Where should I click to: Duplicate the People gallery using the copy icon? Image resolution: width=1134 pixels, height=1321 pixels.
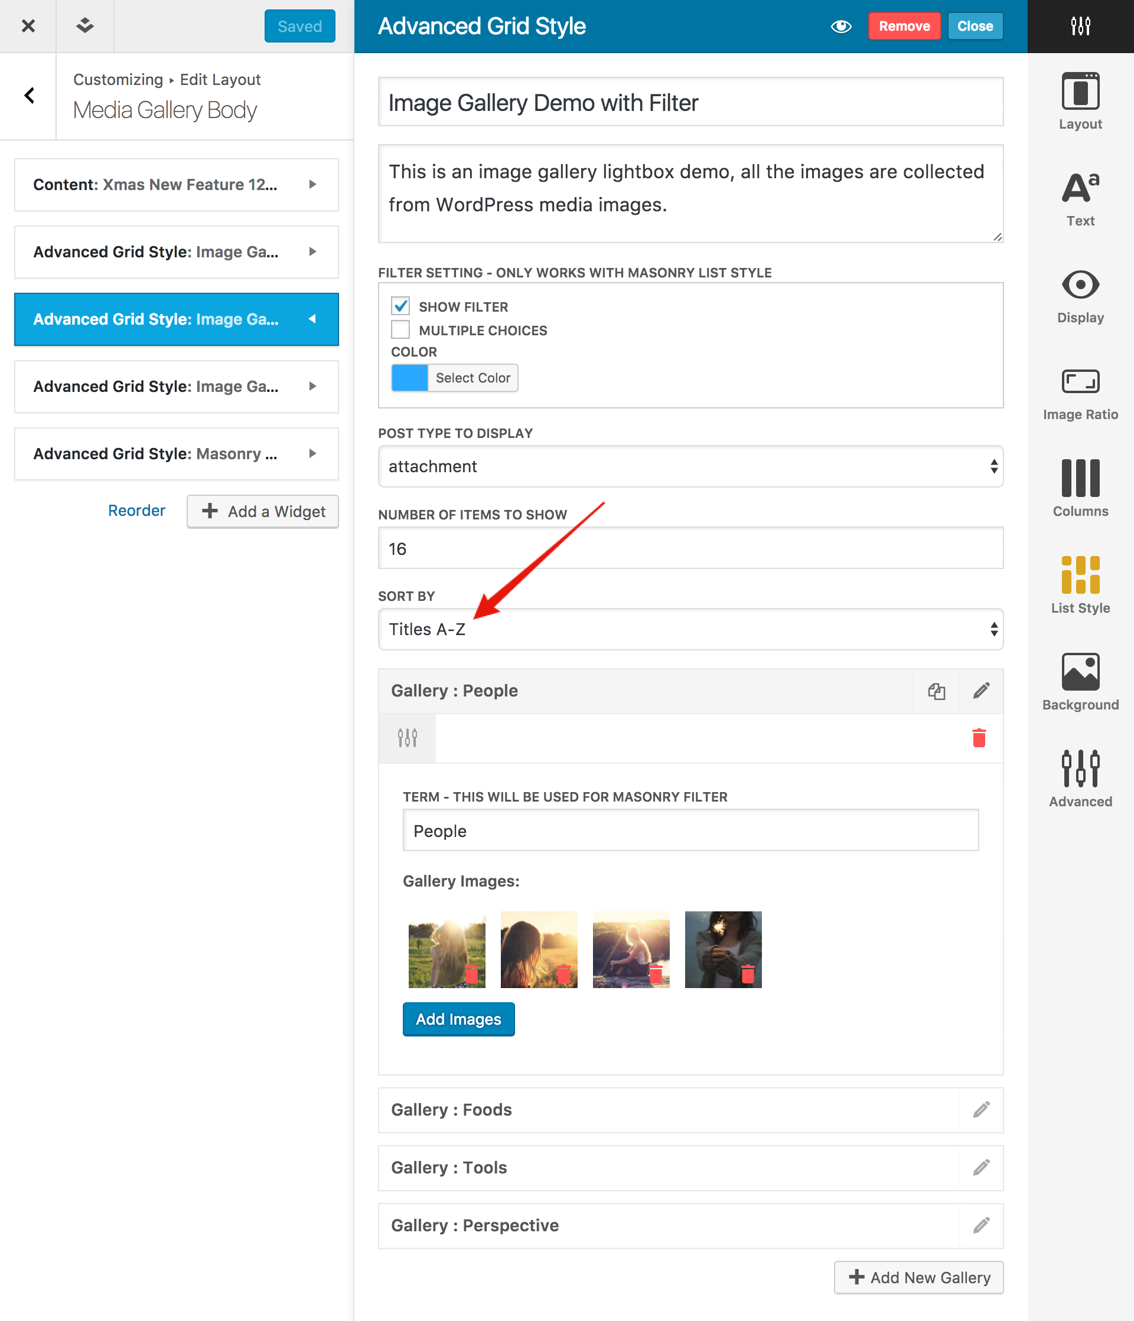[x=936, y=691]
